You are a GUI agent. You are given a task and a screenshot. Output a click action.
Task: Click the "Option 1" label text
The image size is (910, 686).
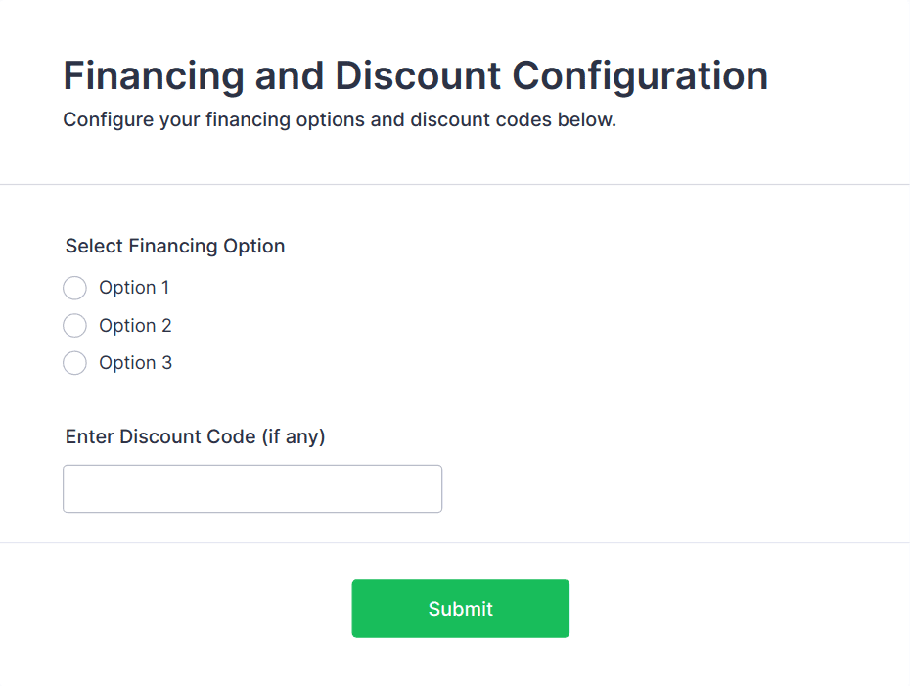134,288
